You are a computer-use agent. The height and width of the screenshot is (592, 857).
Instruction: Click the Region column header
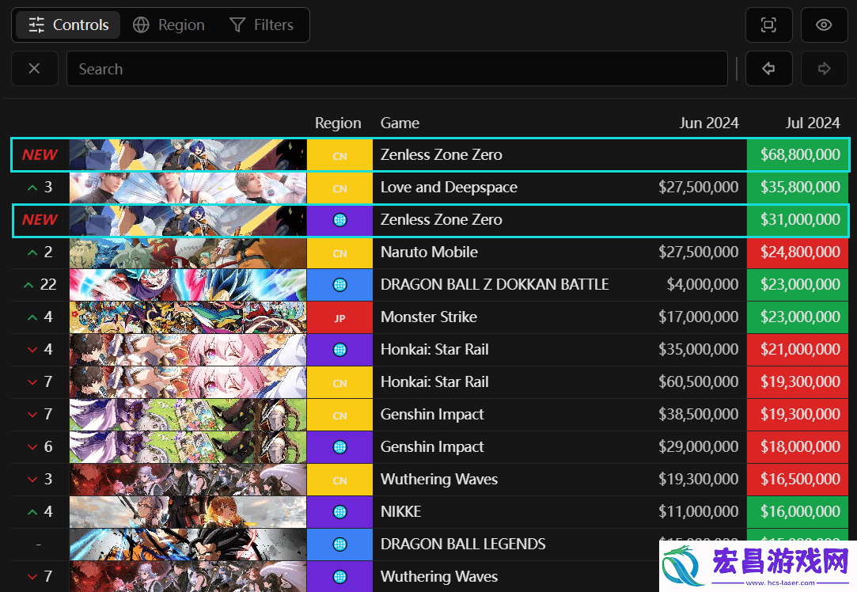pyautogui.click(x=338, y=123)
